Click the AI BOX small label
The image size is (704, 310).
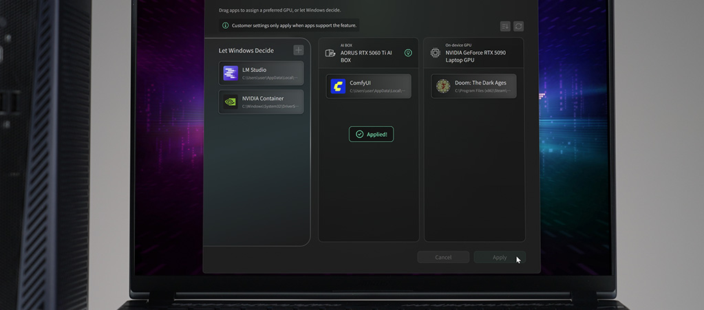(346, 45)
